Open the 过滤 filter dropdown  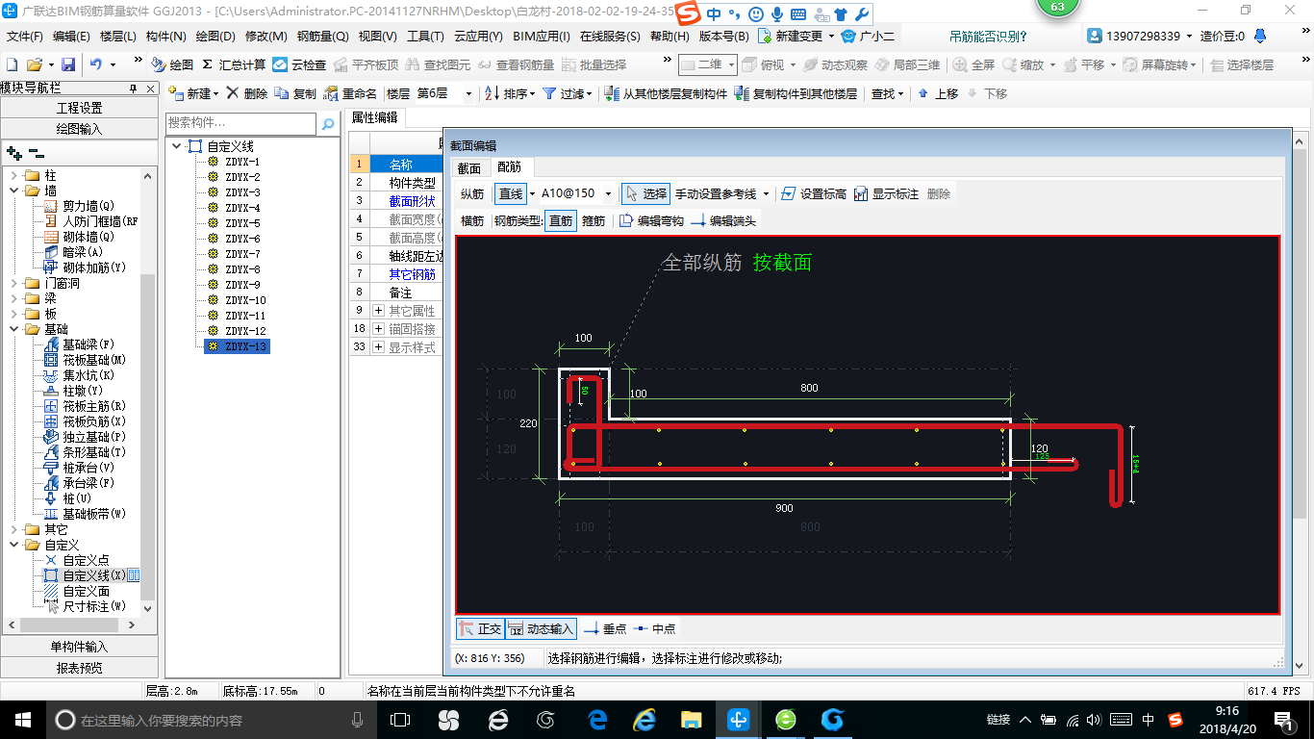click(566, 93)
